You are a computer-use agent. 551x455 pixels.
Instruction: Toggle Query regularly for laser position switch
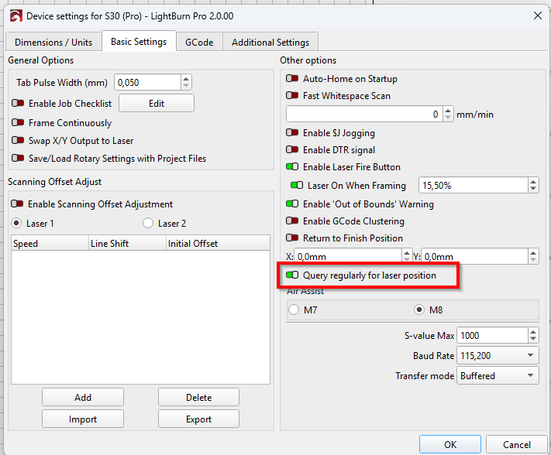click(x=292, y=275)
